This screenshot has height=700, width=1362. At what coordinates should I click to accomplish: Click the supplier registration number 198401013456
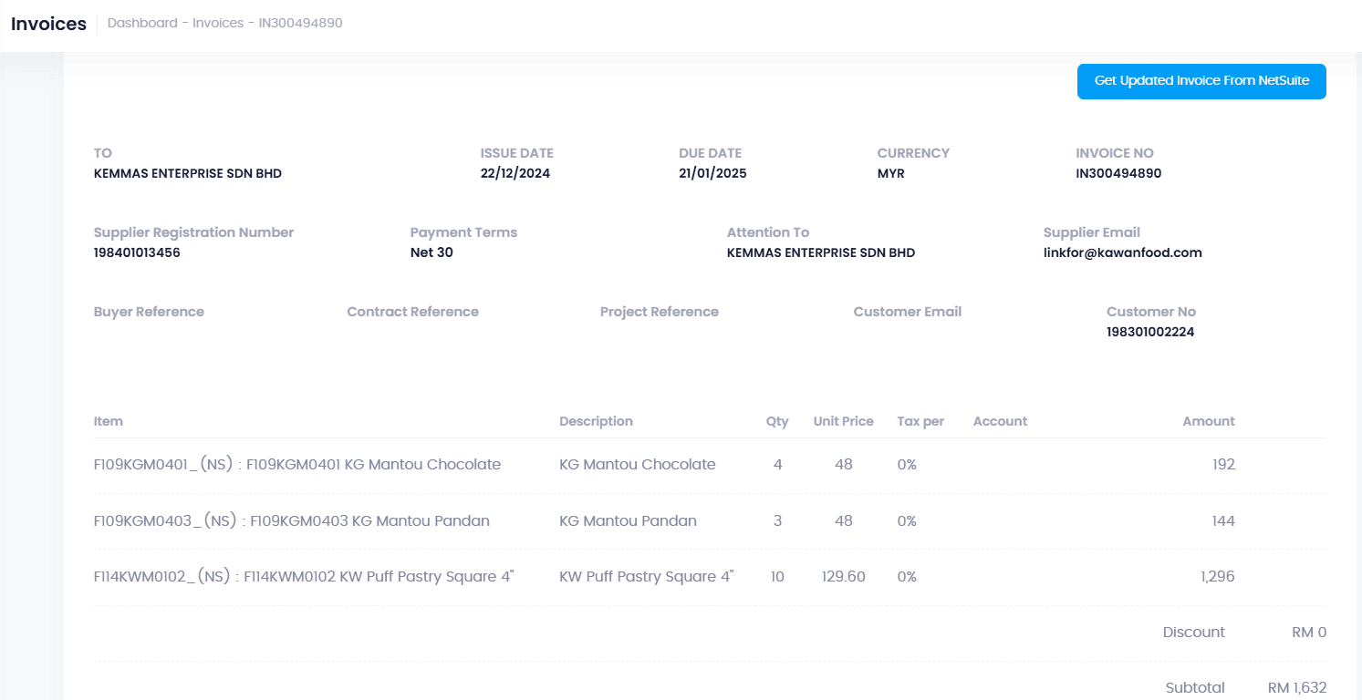point(137,252)
